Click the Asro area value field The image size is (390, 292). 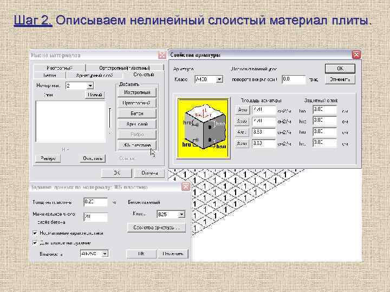[264, 110]
